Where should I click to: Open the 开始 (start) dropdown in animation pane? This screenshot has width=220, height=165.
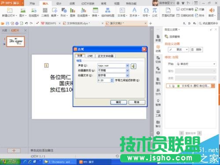(196, 64)
